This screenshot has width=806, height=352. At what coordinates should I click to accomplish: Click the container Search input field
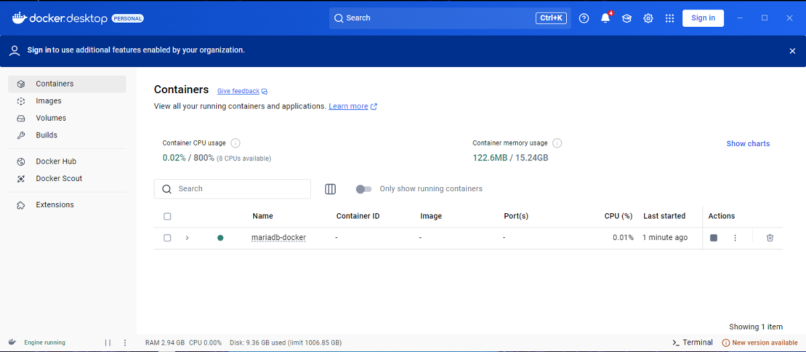238,189
